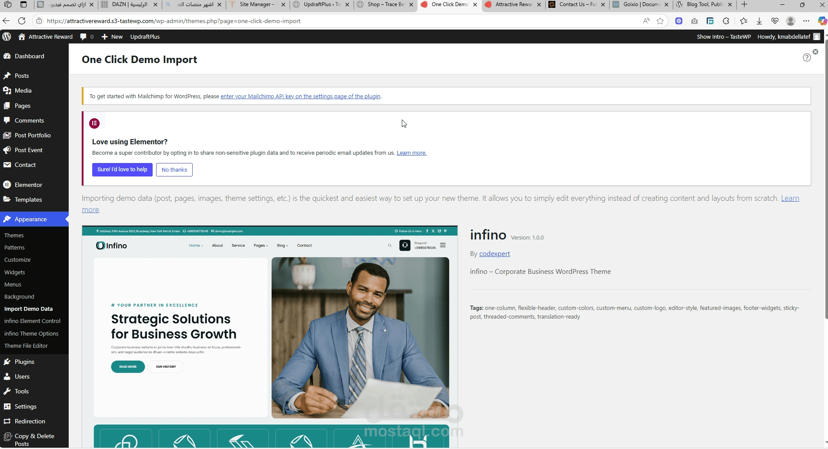Viewport: 828px width, 449px height.
Task: Expand Blog dropdown in Infino preview
Action: click(x=283, y=246)
